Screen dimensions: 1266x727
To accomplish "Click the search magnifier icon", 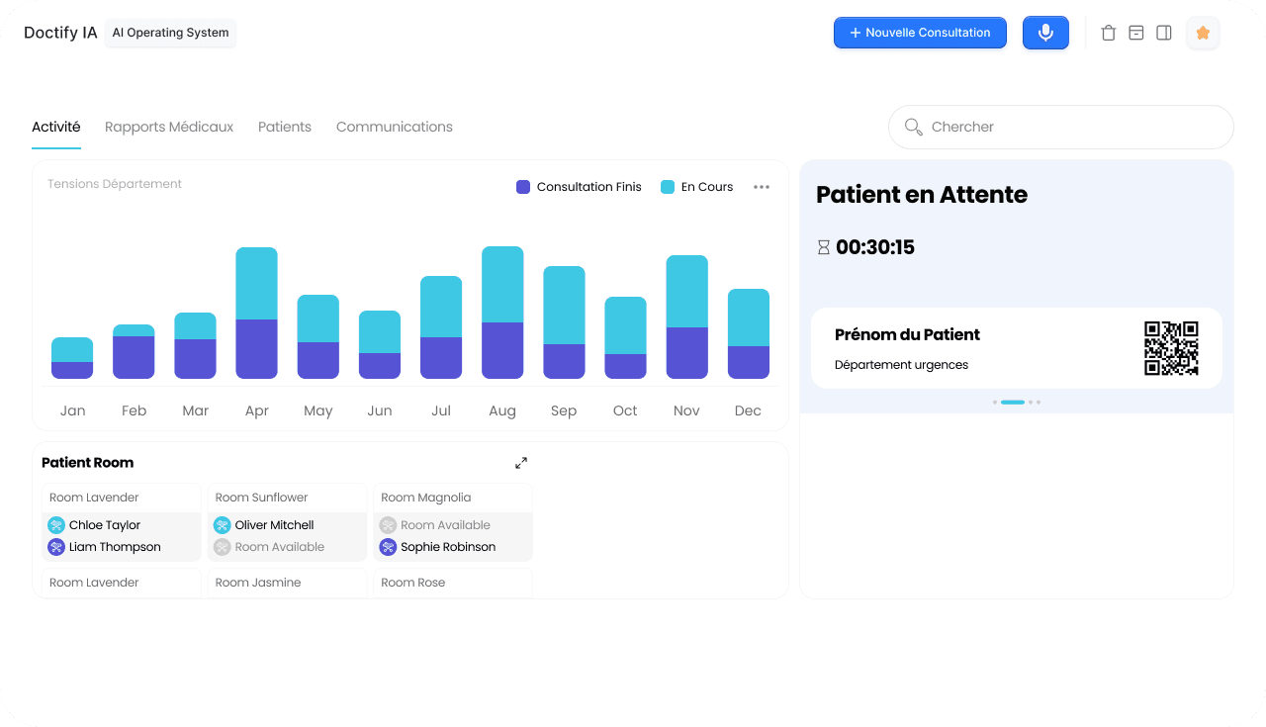I will pos(914,127).
